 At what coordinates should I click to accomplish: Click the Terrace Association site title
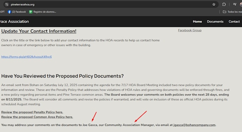(14, 22)
